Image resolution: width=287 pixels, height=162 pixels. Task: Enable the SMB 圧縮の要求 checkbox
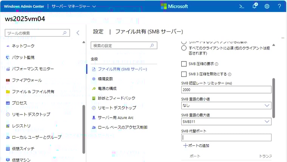point(184,64)
